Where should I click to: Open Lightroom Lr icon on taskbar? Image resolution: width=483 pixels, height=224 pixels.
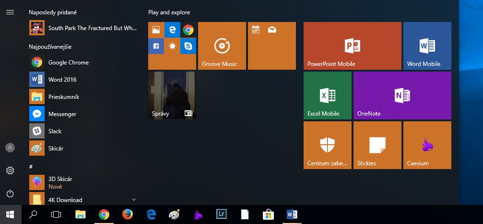(221, 214)
